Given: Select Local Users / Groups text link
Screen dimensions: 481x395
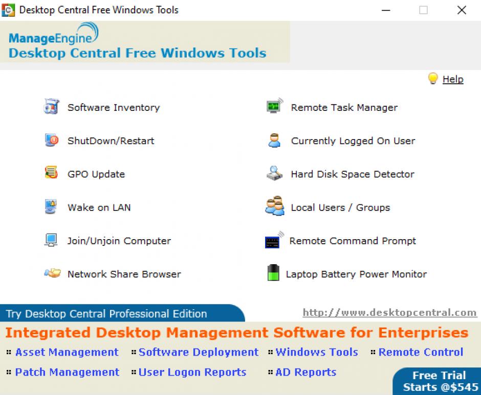Looking at the screenshot, I should pyautogui.click(x=340, y=207).
